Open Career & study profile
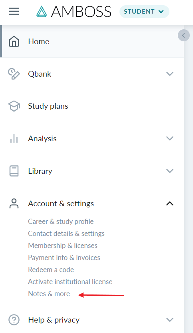 61,221
